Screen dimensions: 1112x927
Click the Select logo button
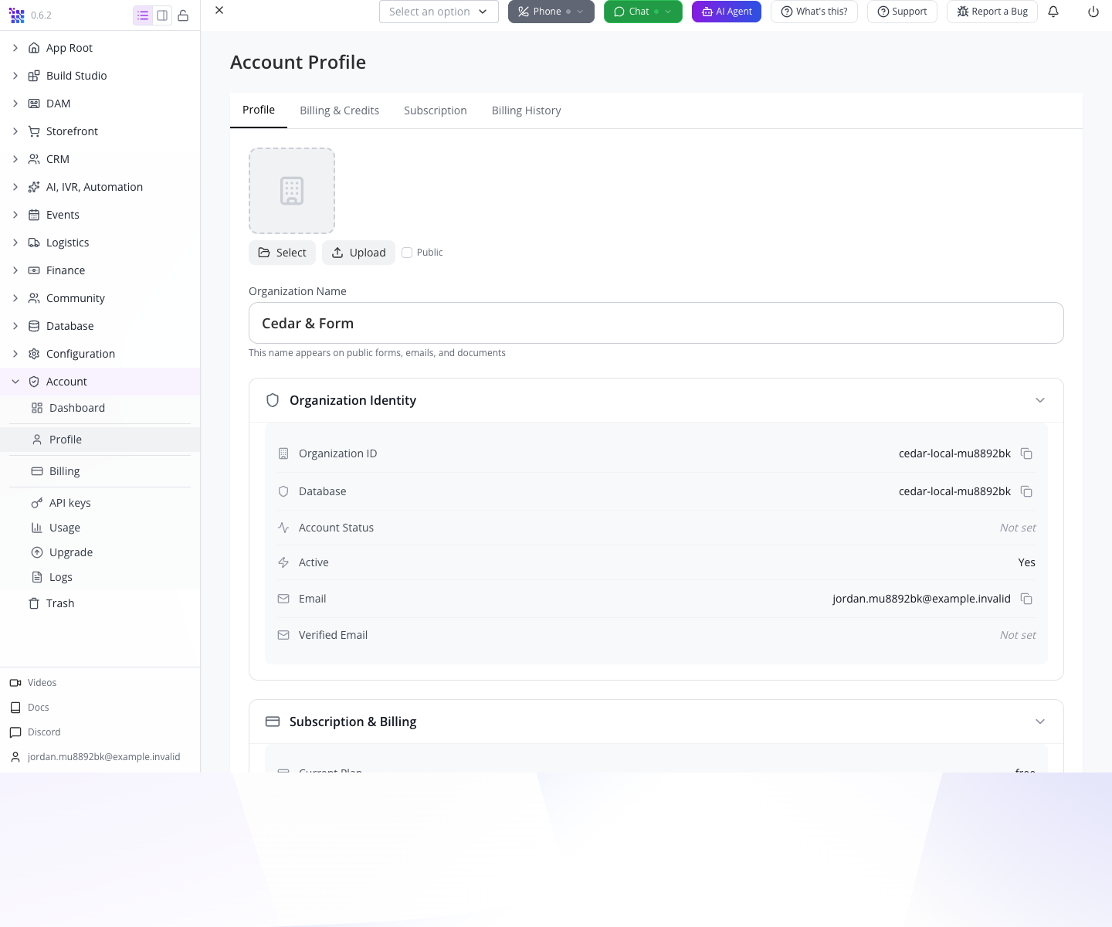(282, 253)
